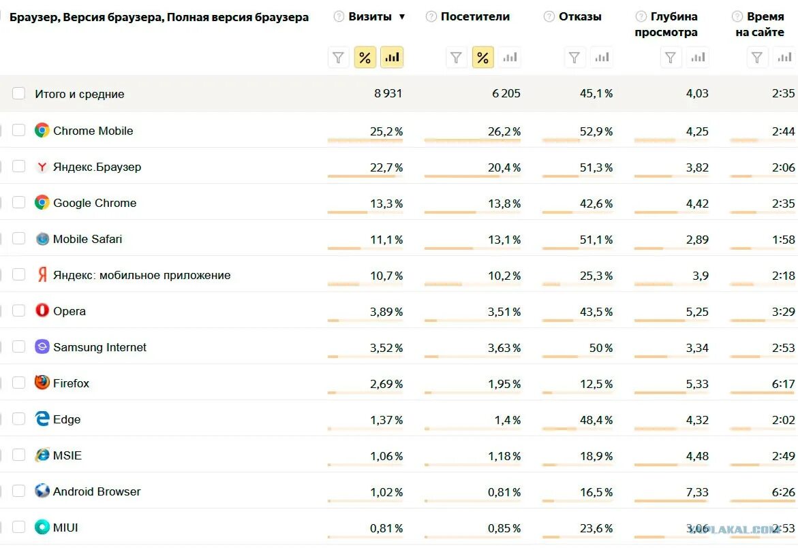The height and width of the screenshot is (550, 798).
Task: Toggle the percent button under Посетители
Action: pos(482,58)
